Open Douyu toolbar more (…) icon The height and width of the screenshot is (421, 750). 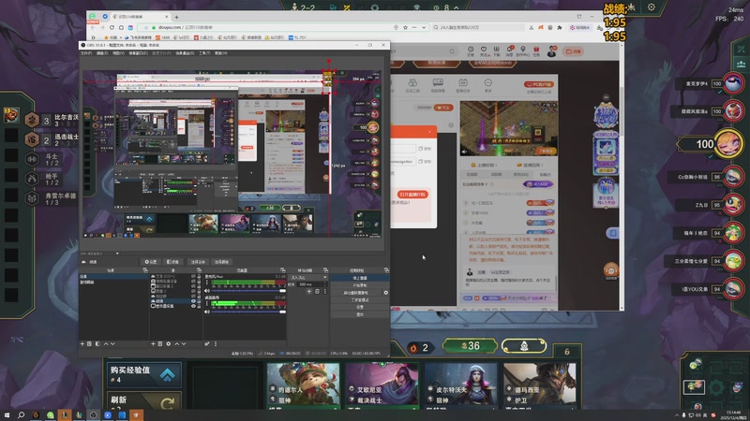click(x=487, y=85)
